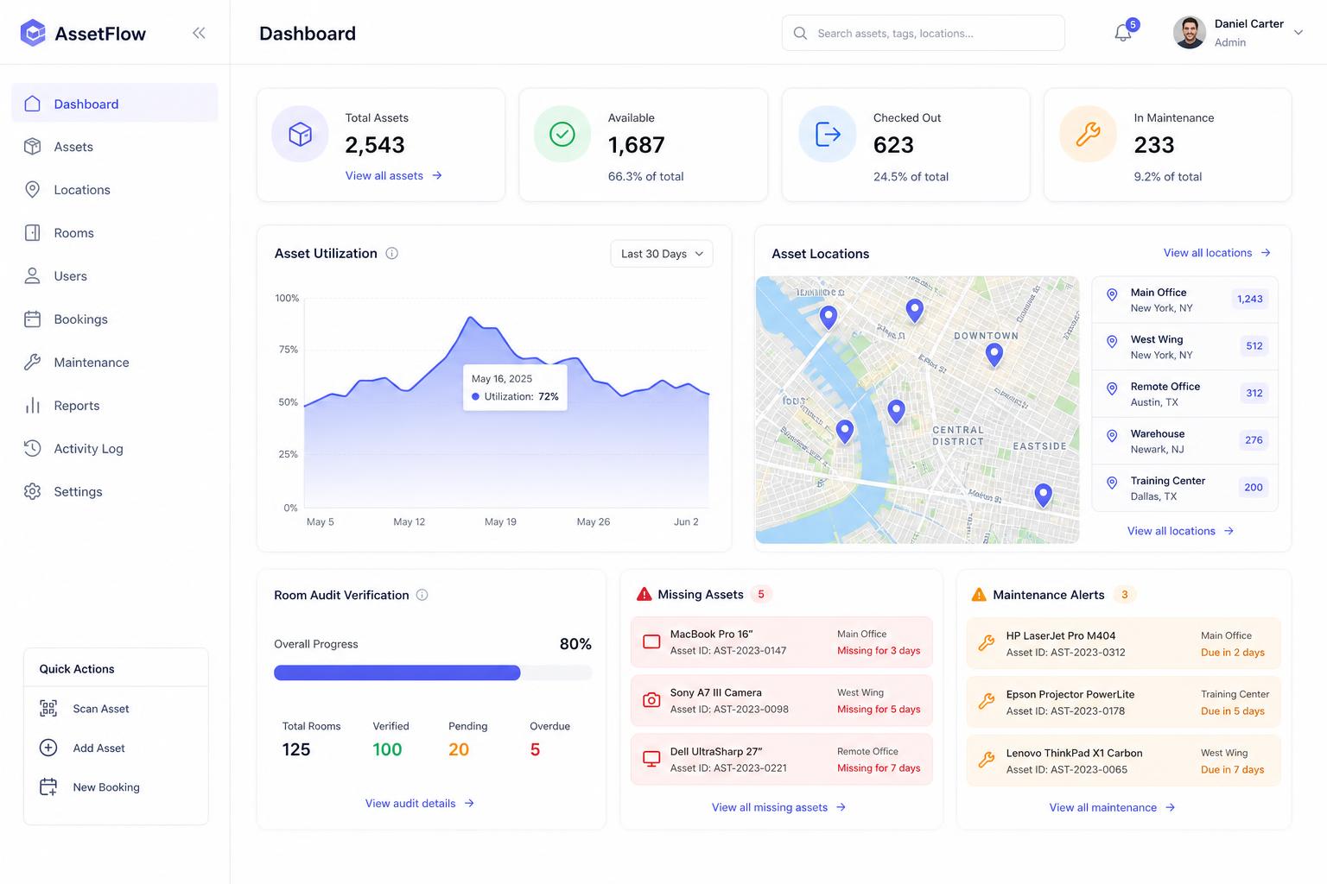
Task: Click the Epson Projector wrench icon
Action: tap(986, 702)
